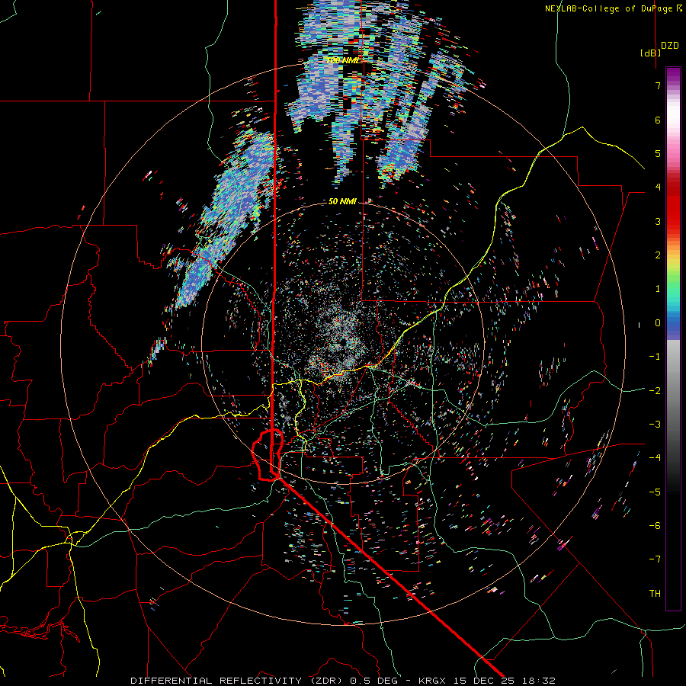Click the TH threshold label on legend
This screenshot has height=686, width=686.
(655, 593)
